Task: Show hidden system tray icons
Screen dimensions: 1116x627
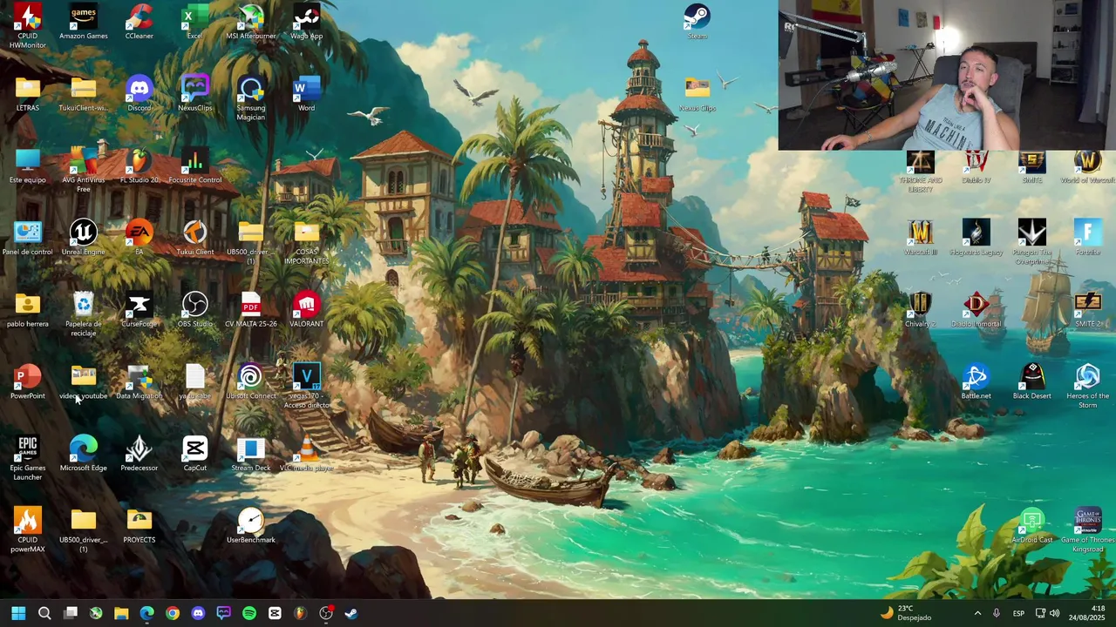Action: (977, 613)
